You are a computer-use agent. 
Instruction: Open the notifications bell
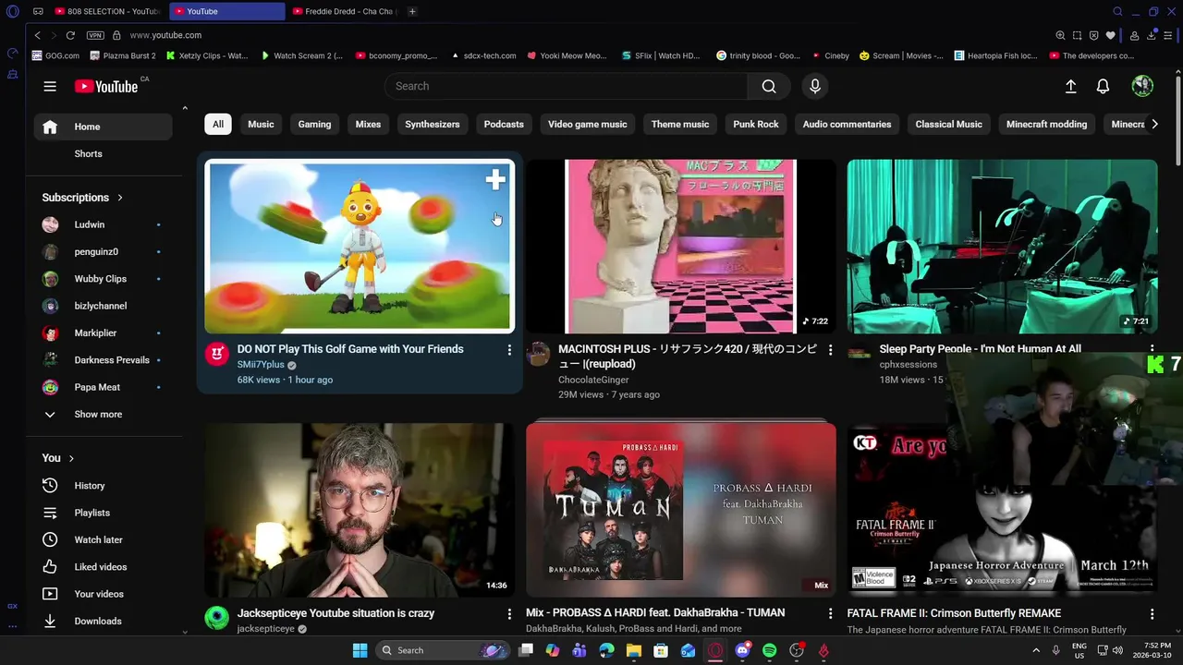pos(1103,86)
